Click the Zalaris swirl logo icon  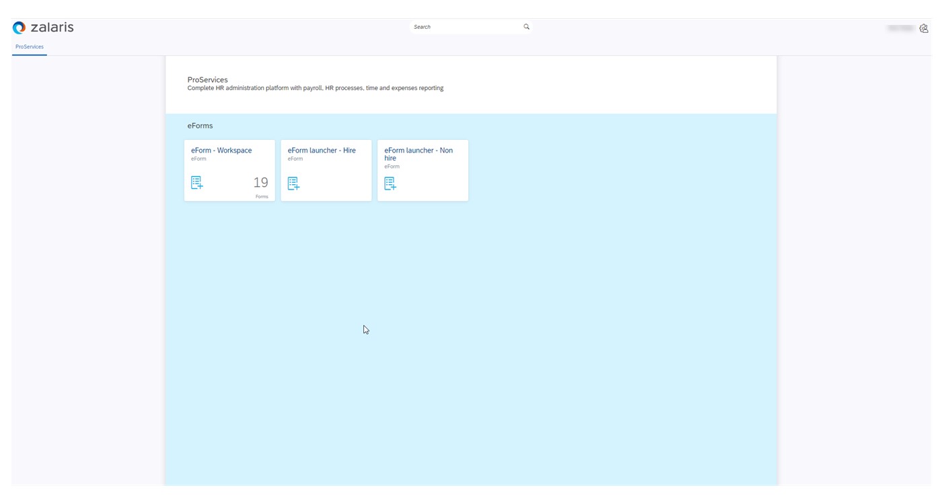tap(19, 28)
